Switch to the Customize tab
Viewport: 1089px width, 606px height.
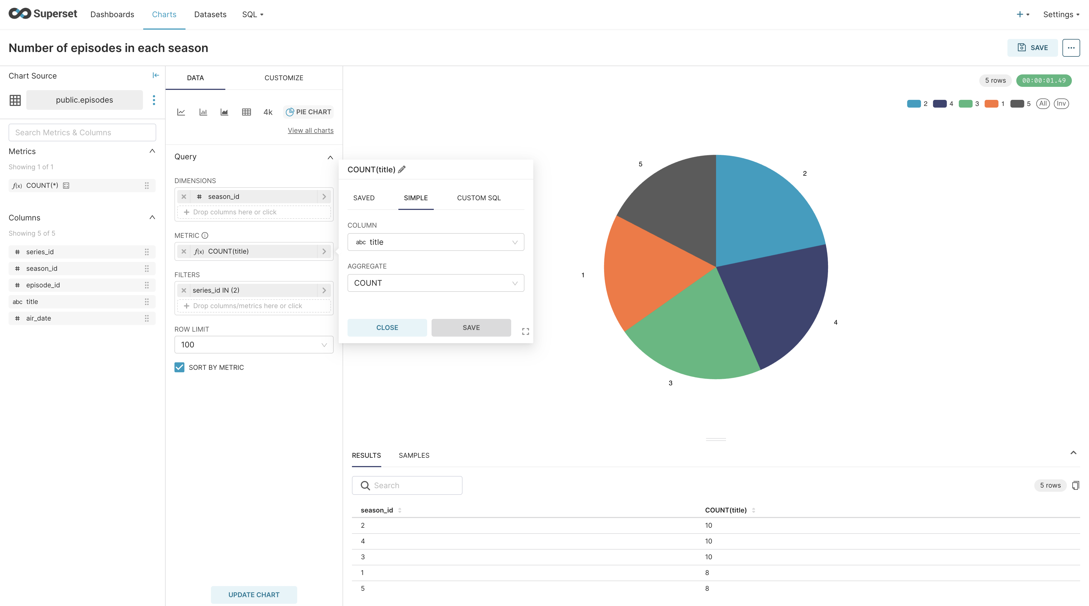tap(284, 78)
